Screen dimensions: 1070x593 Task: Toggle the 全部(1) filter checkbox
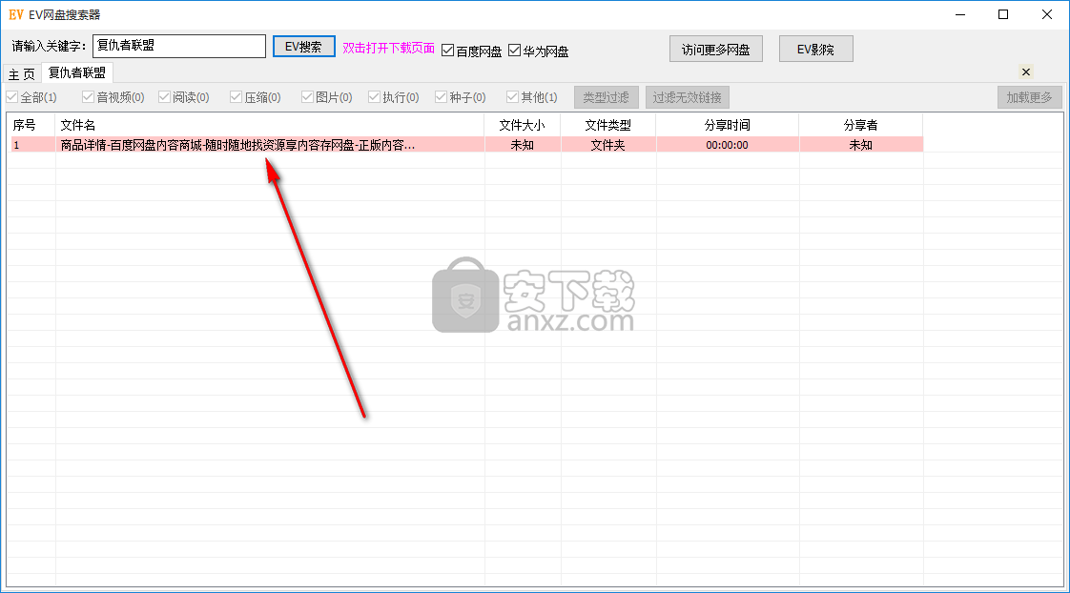point(31,97)
